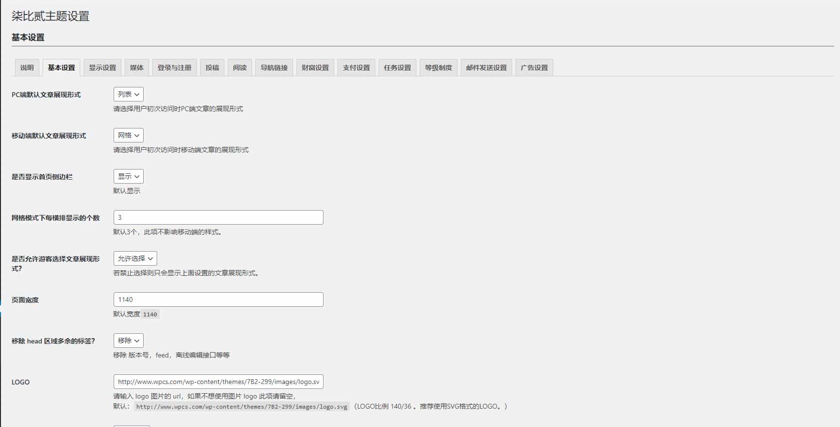Image resolution: width=840 pixels, height=427 pixels.
Task: Open the 等级制度 tab
Action: click(439, 68)
